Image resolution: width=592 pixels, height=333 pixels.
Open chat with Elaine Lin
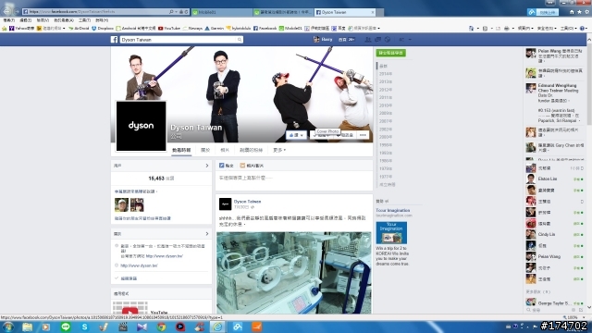pos(555,179)
